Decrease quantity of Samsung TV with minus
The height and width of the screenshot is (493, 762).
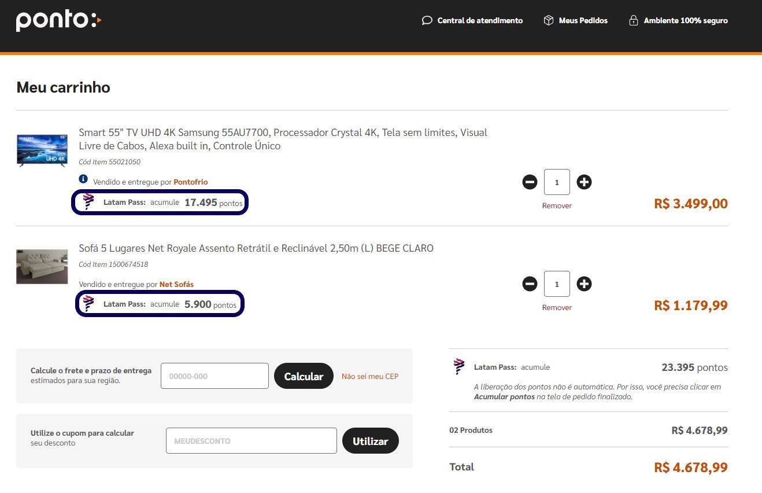[x=530, y=182]
